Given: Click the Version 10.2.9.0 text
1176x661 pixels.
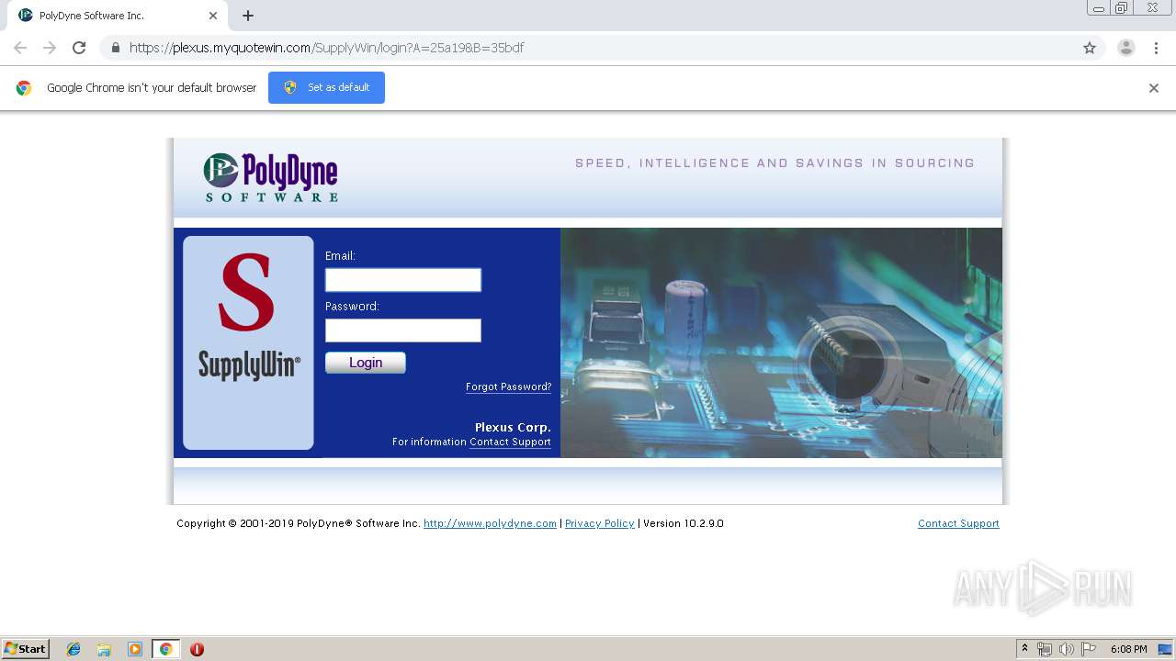Looking at the screenshot, I should [684, 523].
